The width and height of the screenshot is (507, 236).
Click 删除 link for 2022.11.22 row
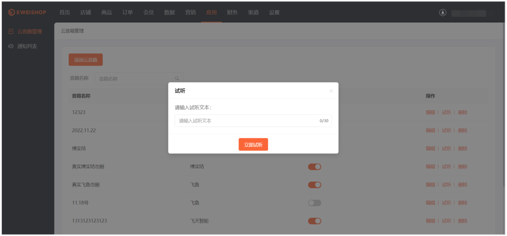[x=462, y=130]
